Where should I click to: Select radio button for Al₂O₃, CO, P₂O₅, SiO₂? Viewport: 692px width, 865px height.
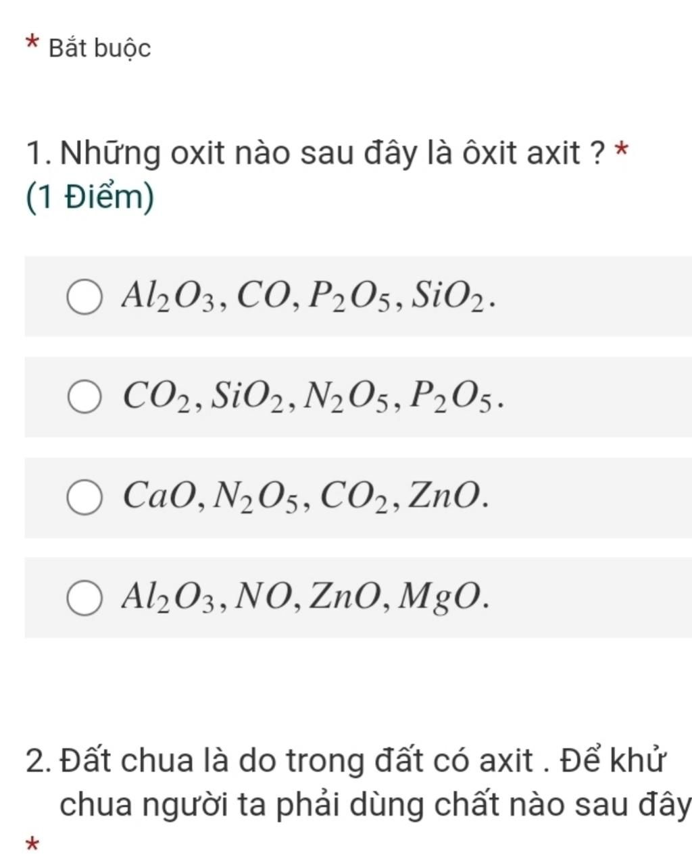coord(84,298)
